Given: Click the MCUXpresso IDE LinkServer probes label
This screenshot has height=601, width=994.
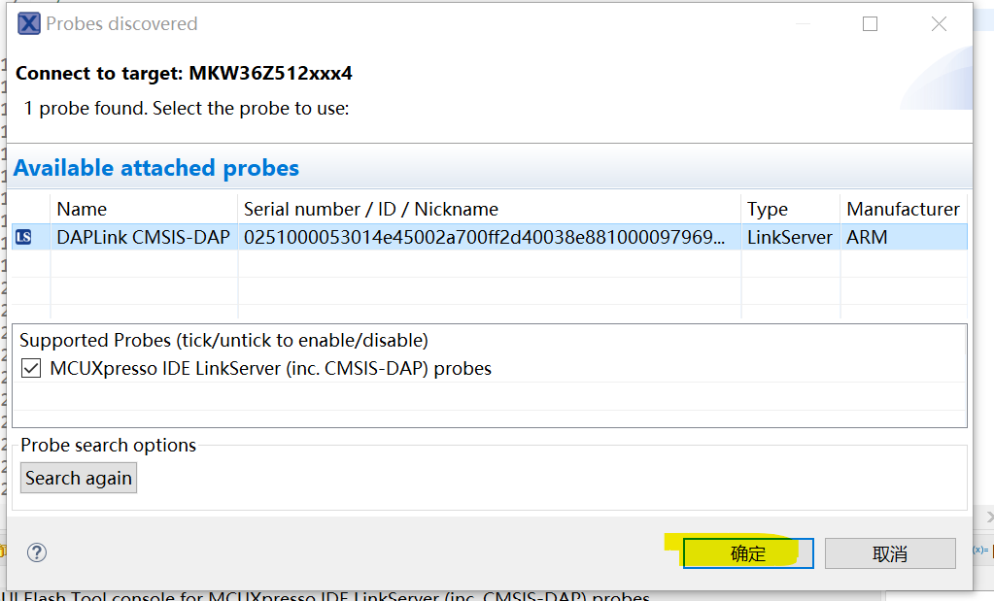Looking at the screenshot, I should [270, 368].
